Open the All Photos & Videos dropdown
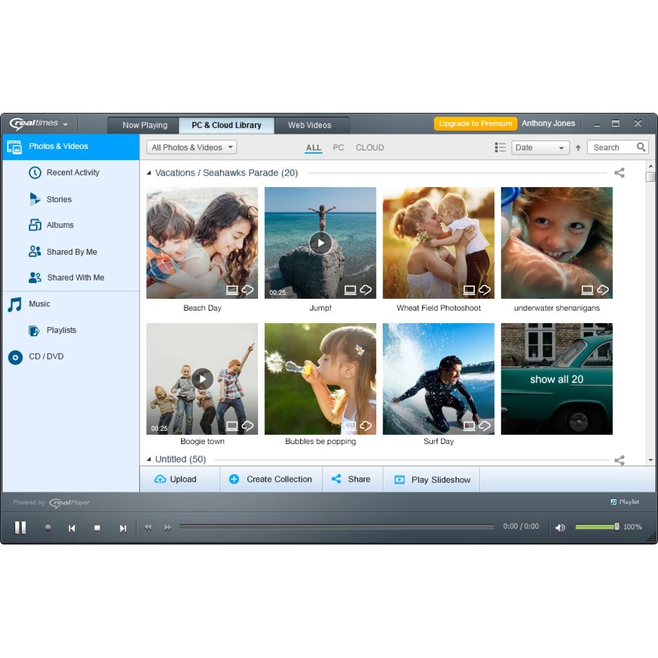This screenshot has height=658, width=658. 192,148
